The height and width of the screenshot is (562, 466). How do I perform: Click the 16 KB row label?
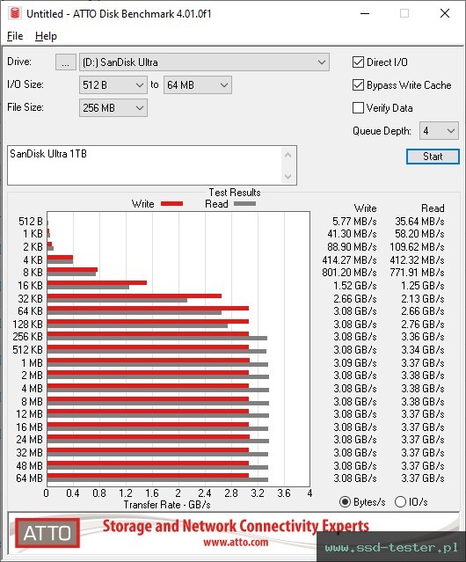pyautogui.click(x=31, y=286)
